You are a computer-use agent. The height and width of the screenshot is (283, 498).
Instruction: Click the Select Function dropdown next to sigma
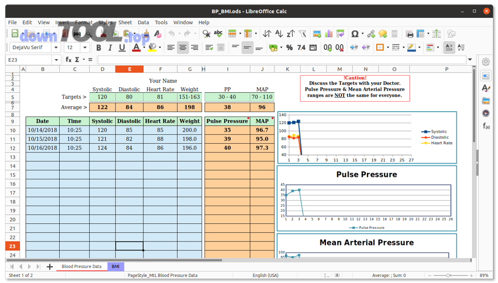tap(84, 60)
